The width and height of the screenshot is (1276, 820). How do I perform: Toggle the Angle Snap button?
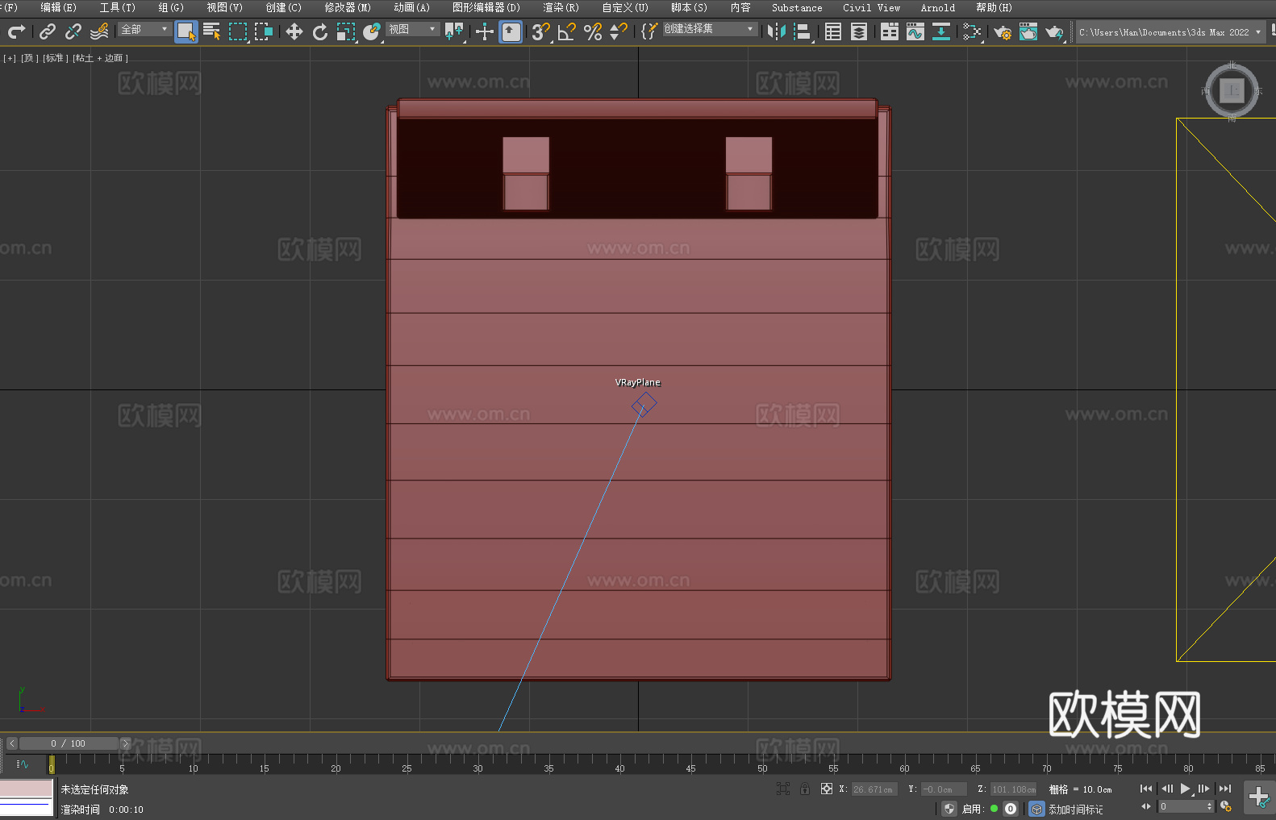point(567,31)
